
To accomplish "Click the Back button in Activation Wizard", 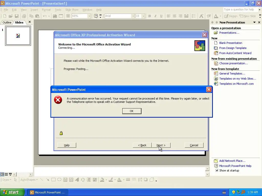I will (x=142, y=145).
